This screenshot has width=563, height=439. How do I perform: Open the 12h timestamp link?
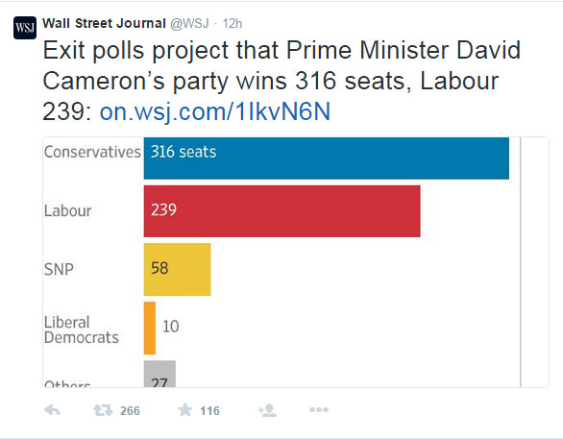[233, 24]
